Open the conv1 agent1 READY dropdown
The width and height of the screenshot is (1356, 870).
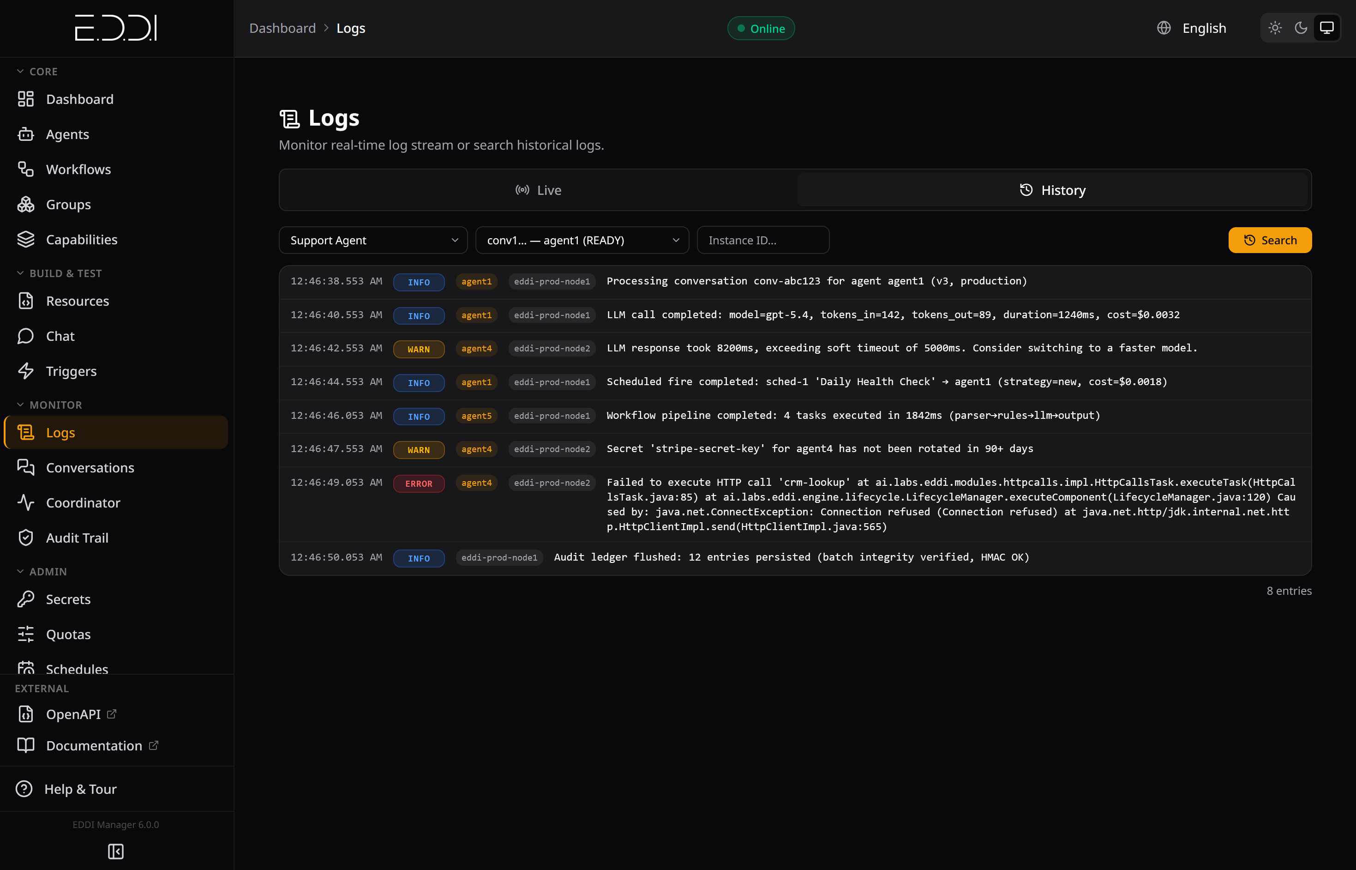click(x=582, y=240)
